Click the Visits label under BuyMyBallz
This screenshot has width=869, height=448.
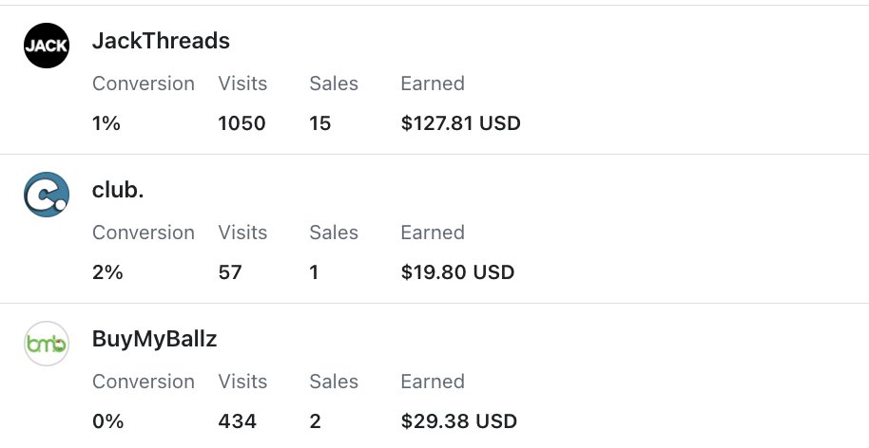click(242, 382)
